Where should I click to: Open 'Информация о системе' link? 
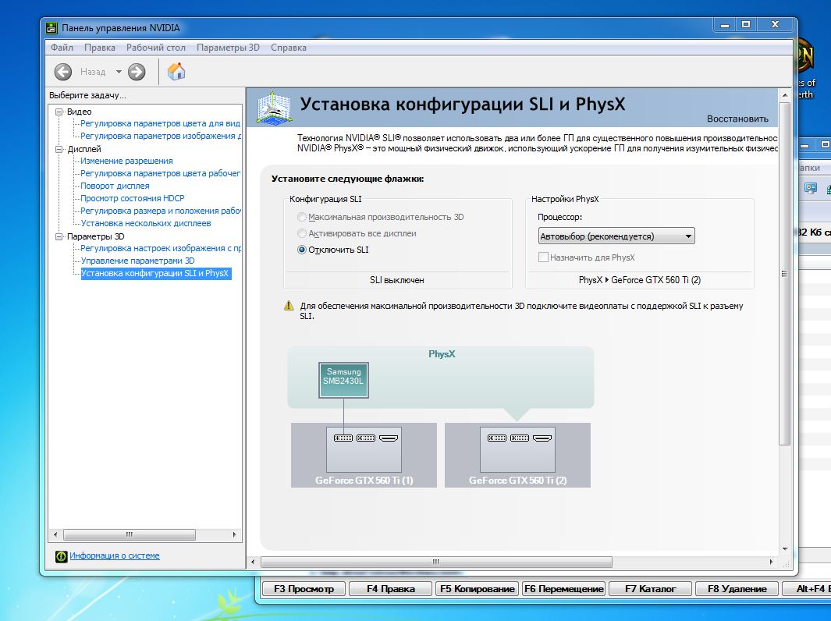[115, 555]
